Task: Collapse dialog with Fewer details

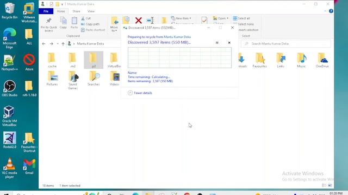Action: click(x=140, y=93)
